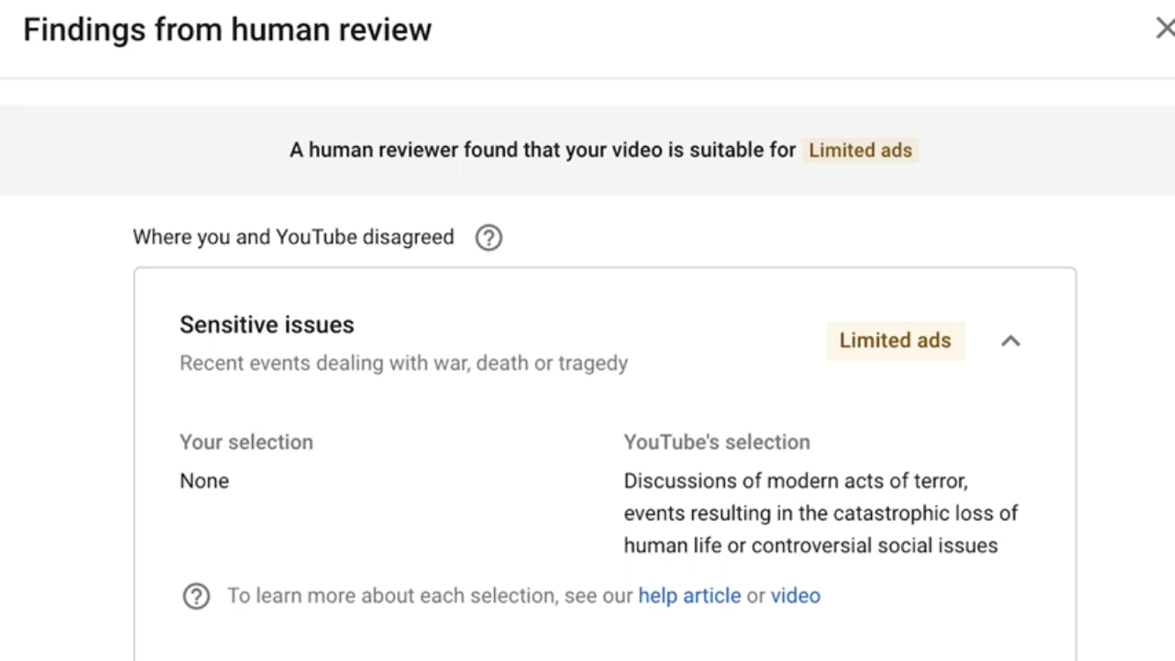Viewport: 1175px width, 661px height.
Task: Click the Limited ads badge in Sensitive issues card
Action: click(x=895, y=341)
